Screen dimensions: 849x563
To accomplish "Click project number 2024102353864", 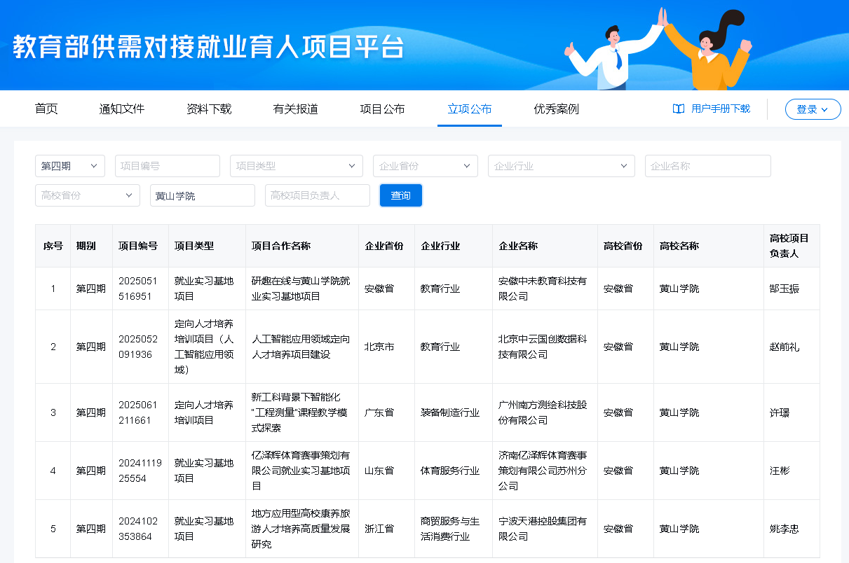I will 138,529.
